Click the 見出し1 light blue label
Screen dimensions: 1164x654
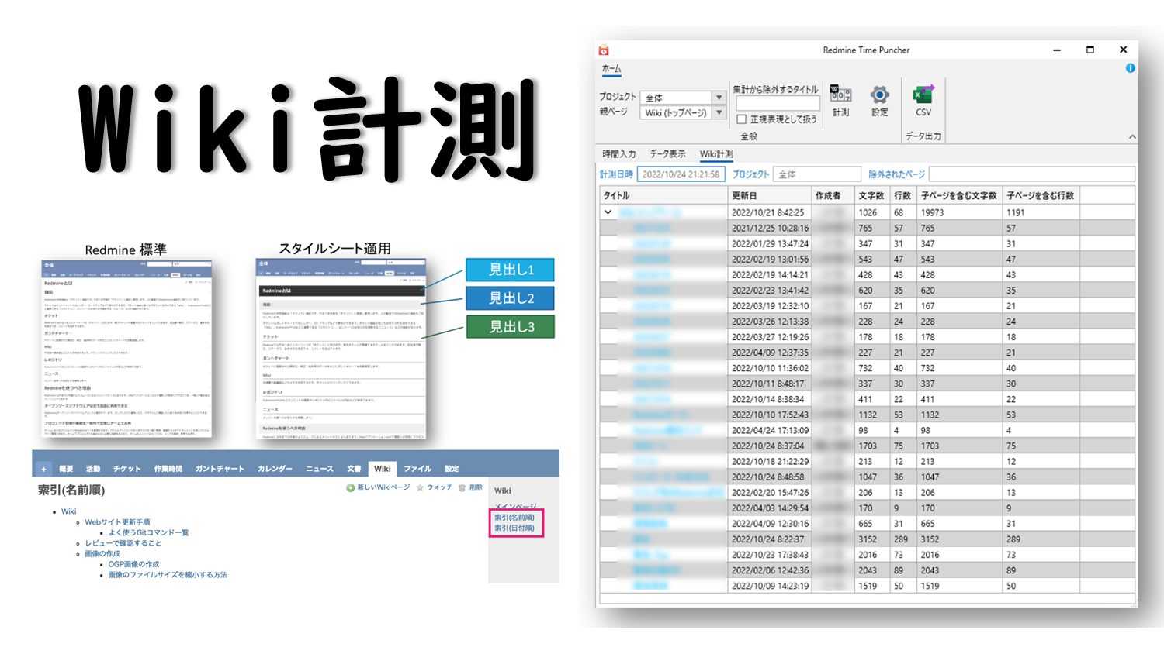511,270
